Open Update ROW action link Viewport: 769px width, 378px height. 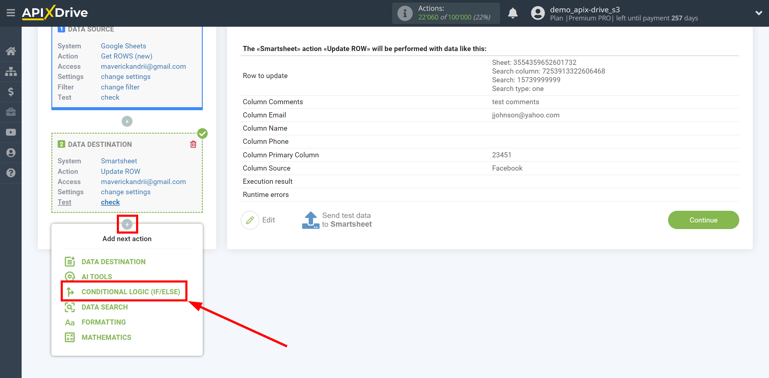120,171
